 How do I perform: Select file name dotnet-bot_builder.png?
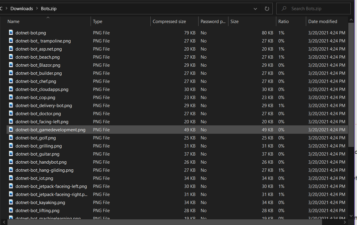[x=39, y=73]
